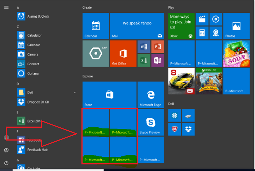Click the Get Office tile
The width and height of the screenshot is (255, 171).
[123, 54]
